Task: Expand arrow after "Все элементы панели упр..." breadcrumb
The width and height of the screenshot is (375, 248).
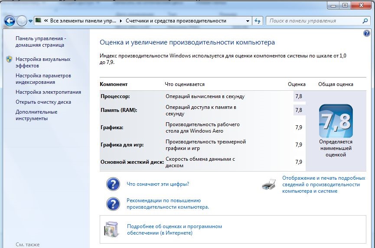Action: [121, 21]
